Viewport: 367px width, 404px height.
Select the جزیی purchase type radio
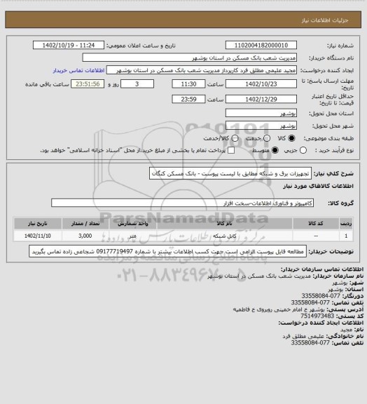(303, 150)
